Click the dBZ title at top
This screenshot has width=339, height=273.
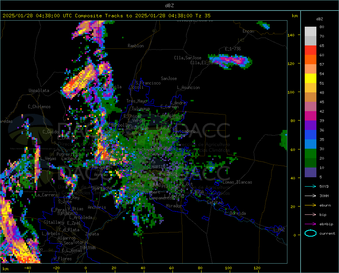169,6
